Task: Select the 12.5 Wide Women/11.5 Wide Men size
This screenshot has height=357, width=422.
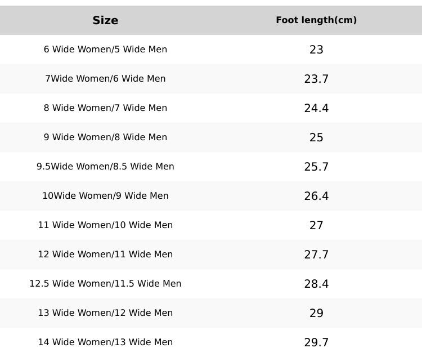Action: point(105,284)
